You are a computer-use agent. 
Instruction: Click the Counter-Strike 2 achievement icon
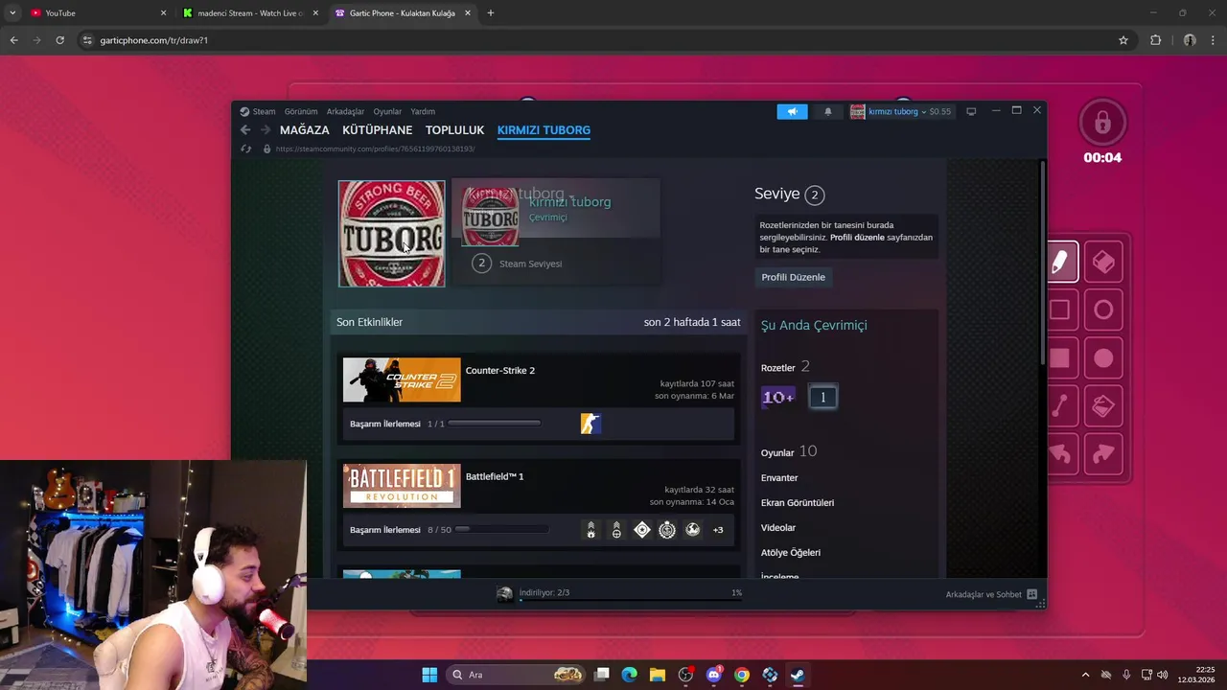[x=590, y=424]
